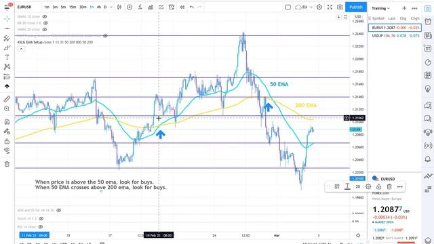Screen dimensions: 434x244
Task: Switch to 4h timeframe
Action: pos(99,7)
